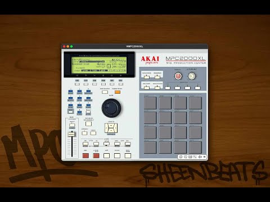Image resolution: width=270 pixels, height=202 pixels.
Task: Click the TAP TEMPO / NOTE REPEAT button
Action: coord(88,123)
